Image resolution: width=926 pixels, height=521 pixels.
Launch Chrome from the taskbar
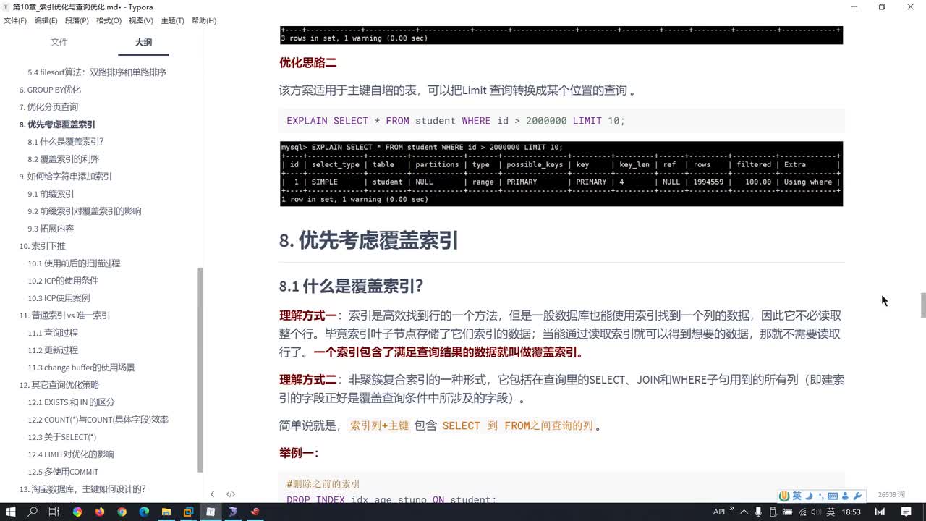(x=122, y=512)
